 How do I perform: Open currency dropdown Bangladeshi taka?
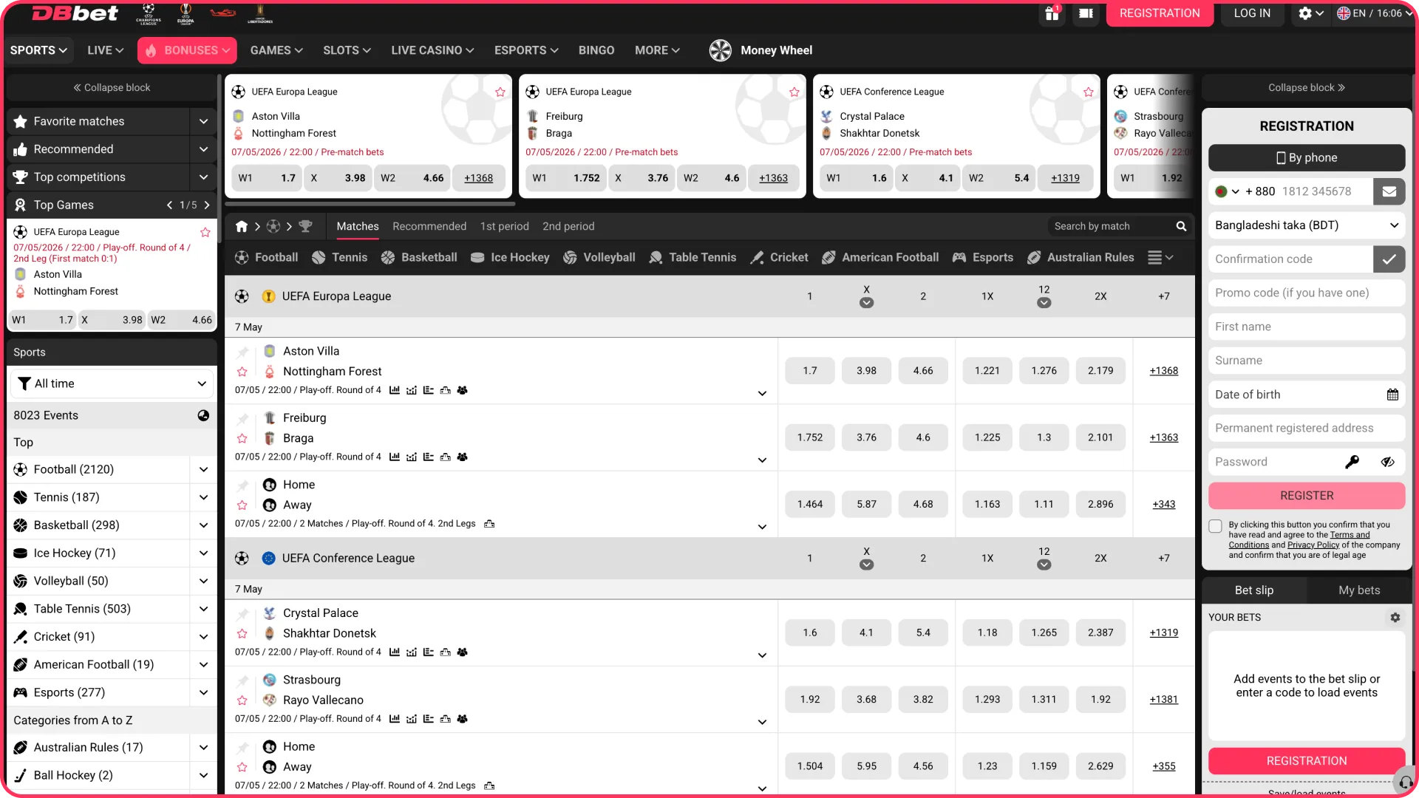coord(1307,225)
